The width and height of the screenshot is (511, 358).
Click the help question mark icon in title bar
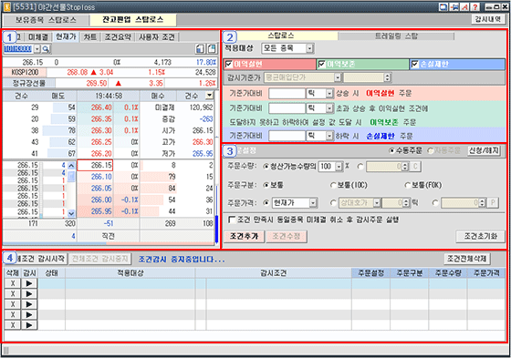tap(474, 6)
